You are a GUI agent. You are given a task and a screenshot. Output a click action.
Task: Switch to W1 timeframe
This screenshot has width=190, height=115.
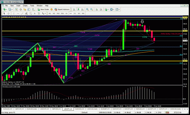click(x=79, y=13)
